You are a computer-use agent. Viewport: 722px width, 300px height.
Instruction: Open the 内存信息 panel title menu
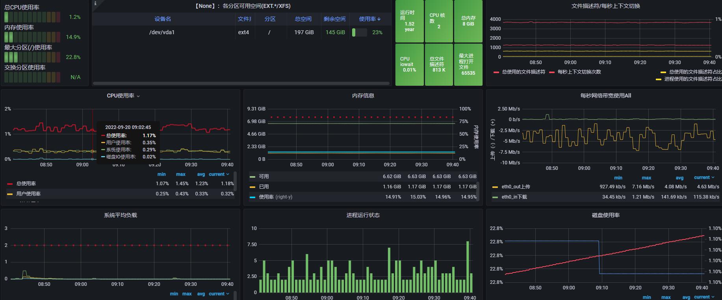point(363,96)
